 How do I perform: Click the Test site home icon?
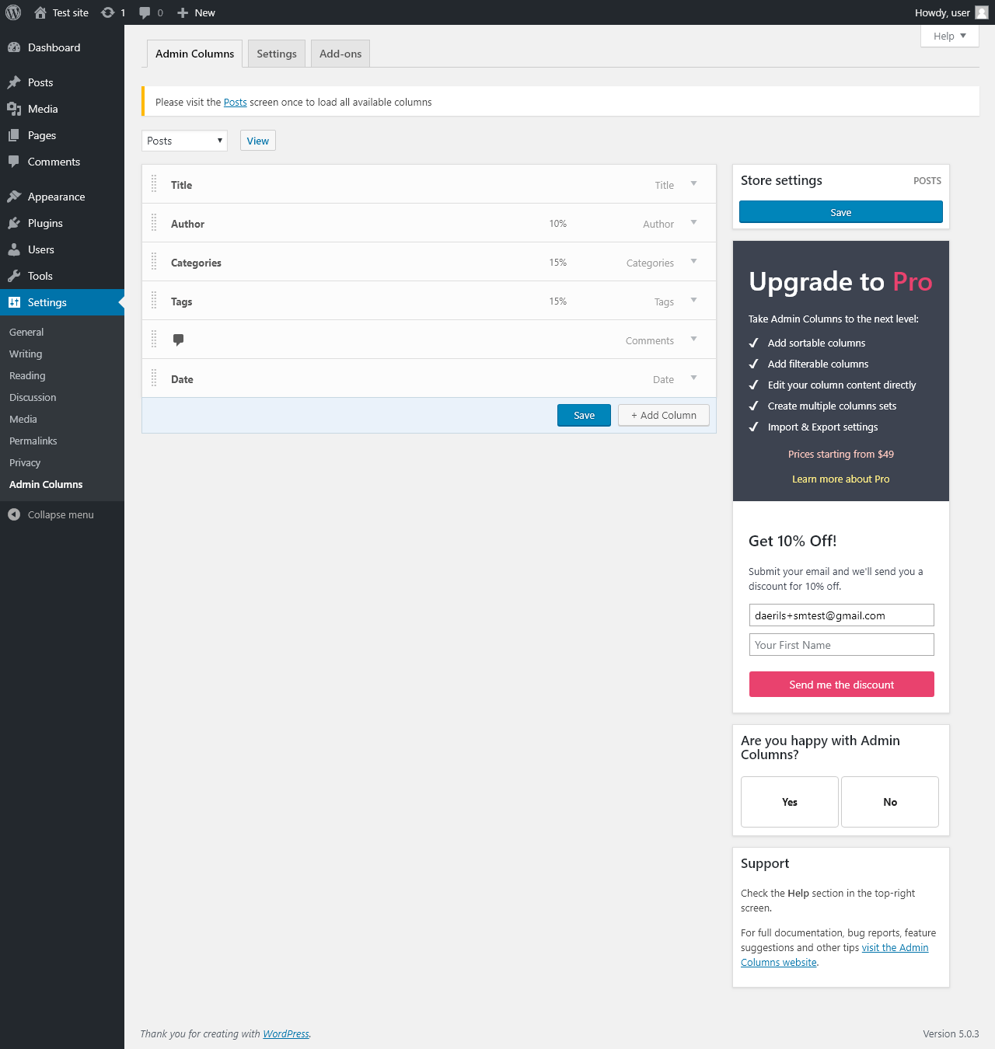[40, 12]
